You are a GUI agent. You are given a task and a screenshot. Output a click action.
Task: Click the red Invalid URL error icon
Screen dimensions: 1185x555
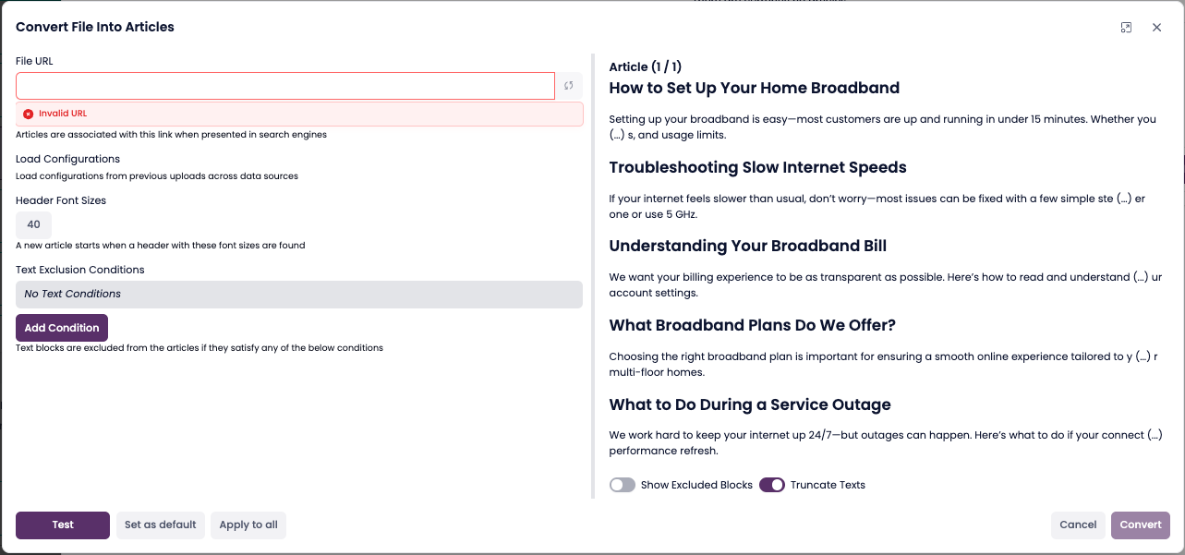(x=29, y=114)
